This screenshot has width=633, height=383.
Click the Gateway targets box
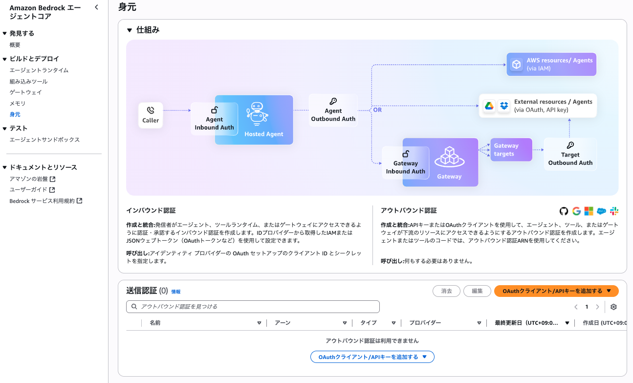click(511, 150)
